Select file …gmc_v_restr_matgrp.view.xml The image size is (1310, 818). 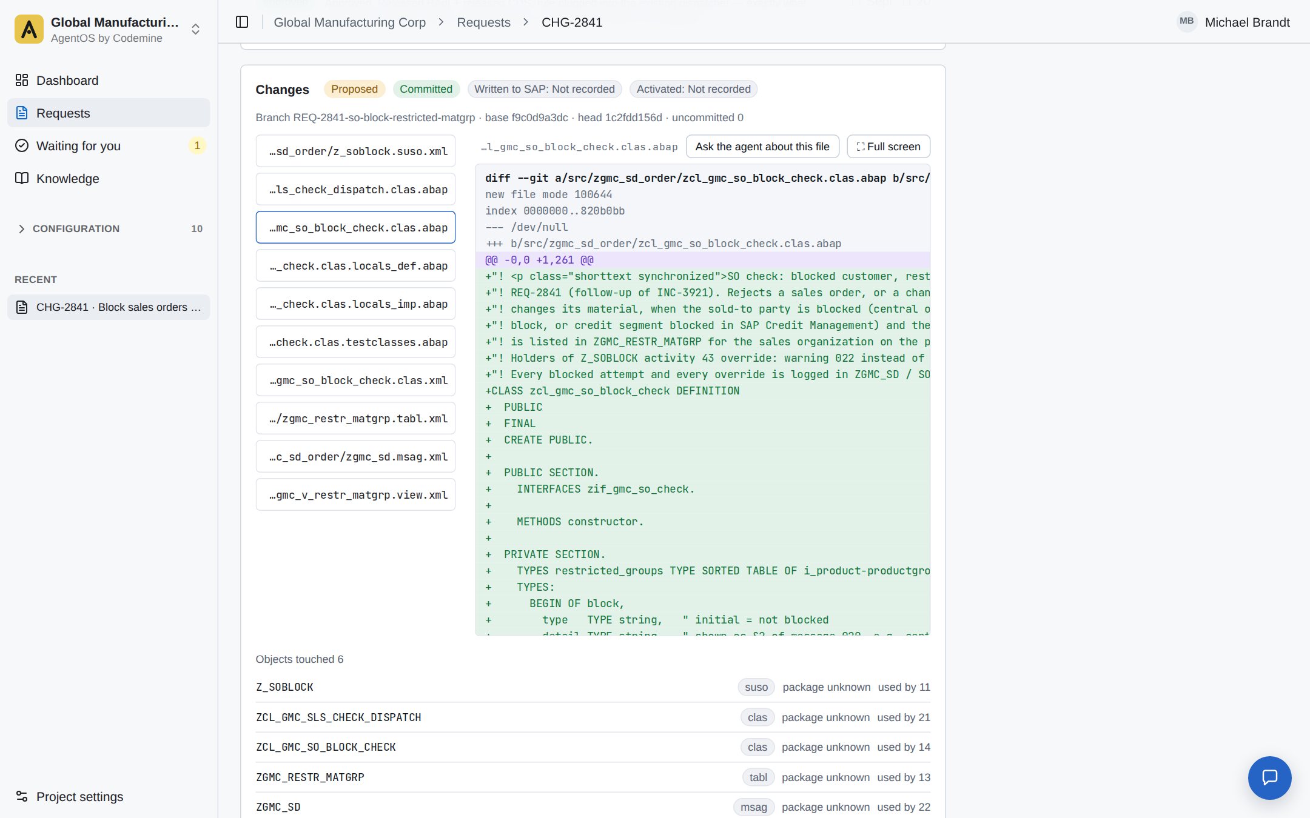click(355, 495)
